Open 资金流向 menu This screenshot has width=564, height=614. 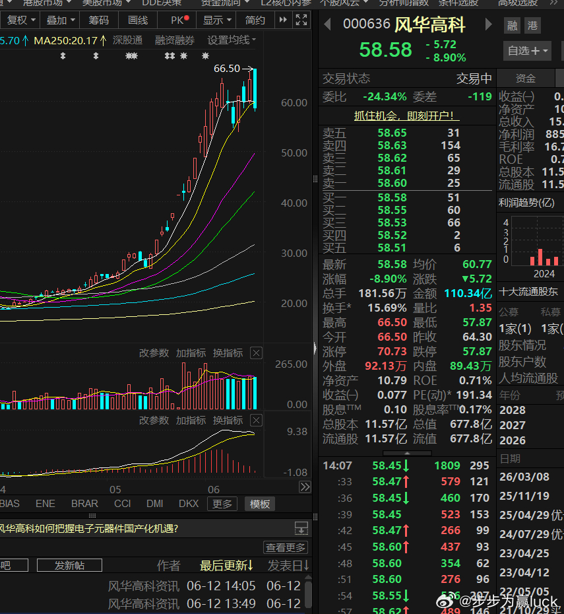(225, 3)
